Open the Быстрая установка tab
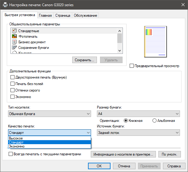188x172 pixels. [x=20, y=15]
